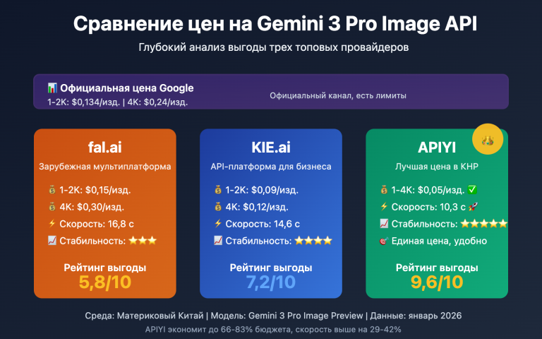Click KIE.ai price 1-2K: $0,09/изд.
This screenshot has width=542, height=339.
pos(262,190)
